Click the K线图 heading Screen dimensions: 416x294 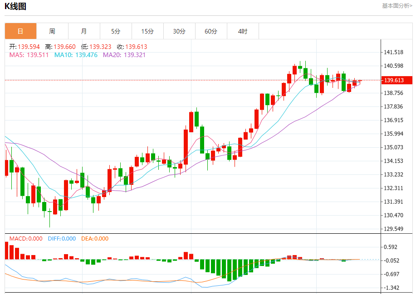15,6
